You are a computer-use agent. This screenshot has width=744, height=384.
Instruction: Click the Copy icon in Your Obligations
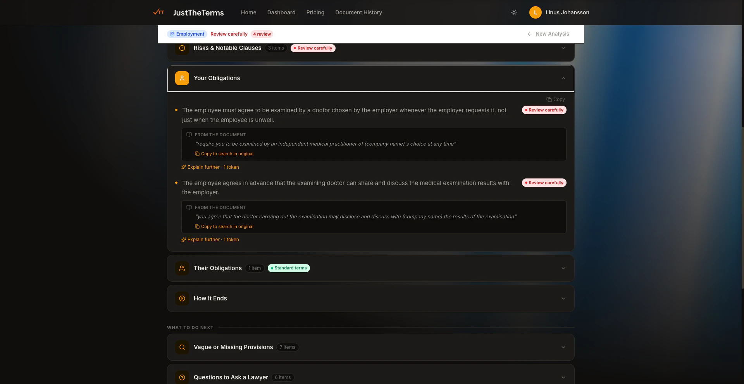pyautogui.click(x=549, y=99)
